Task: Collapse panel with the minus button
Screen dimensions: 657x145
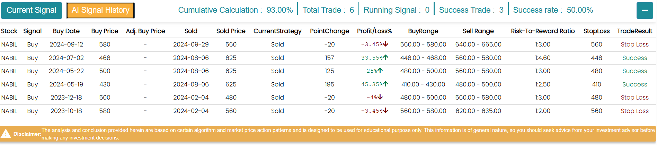Action: 645,10
